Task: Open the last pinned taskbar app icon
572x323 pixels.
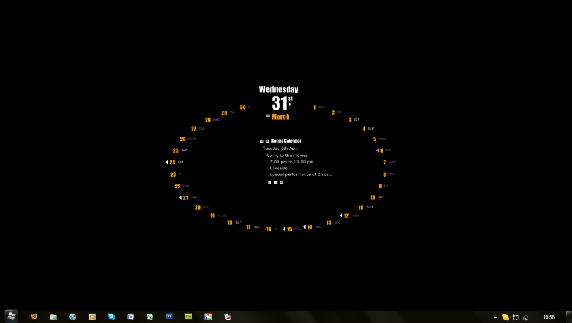Action: point(227,317)
